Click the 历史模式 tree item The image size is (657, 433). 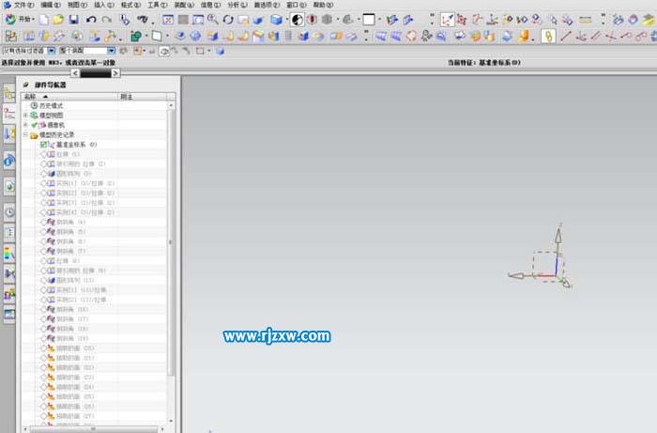[x=51, y=105]
